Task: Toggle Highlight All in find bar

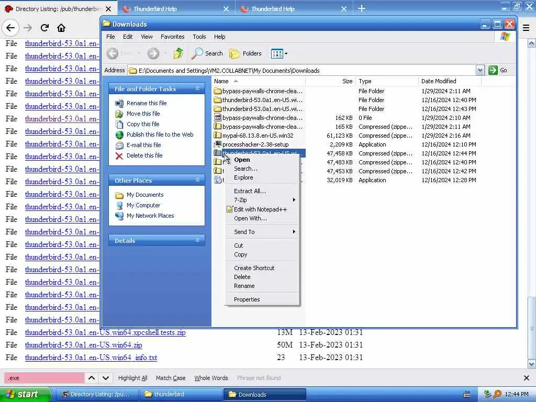Action: pyautogui.click(x=132, y=378)
